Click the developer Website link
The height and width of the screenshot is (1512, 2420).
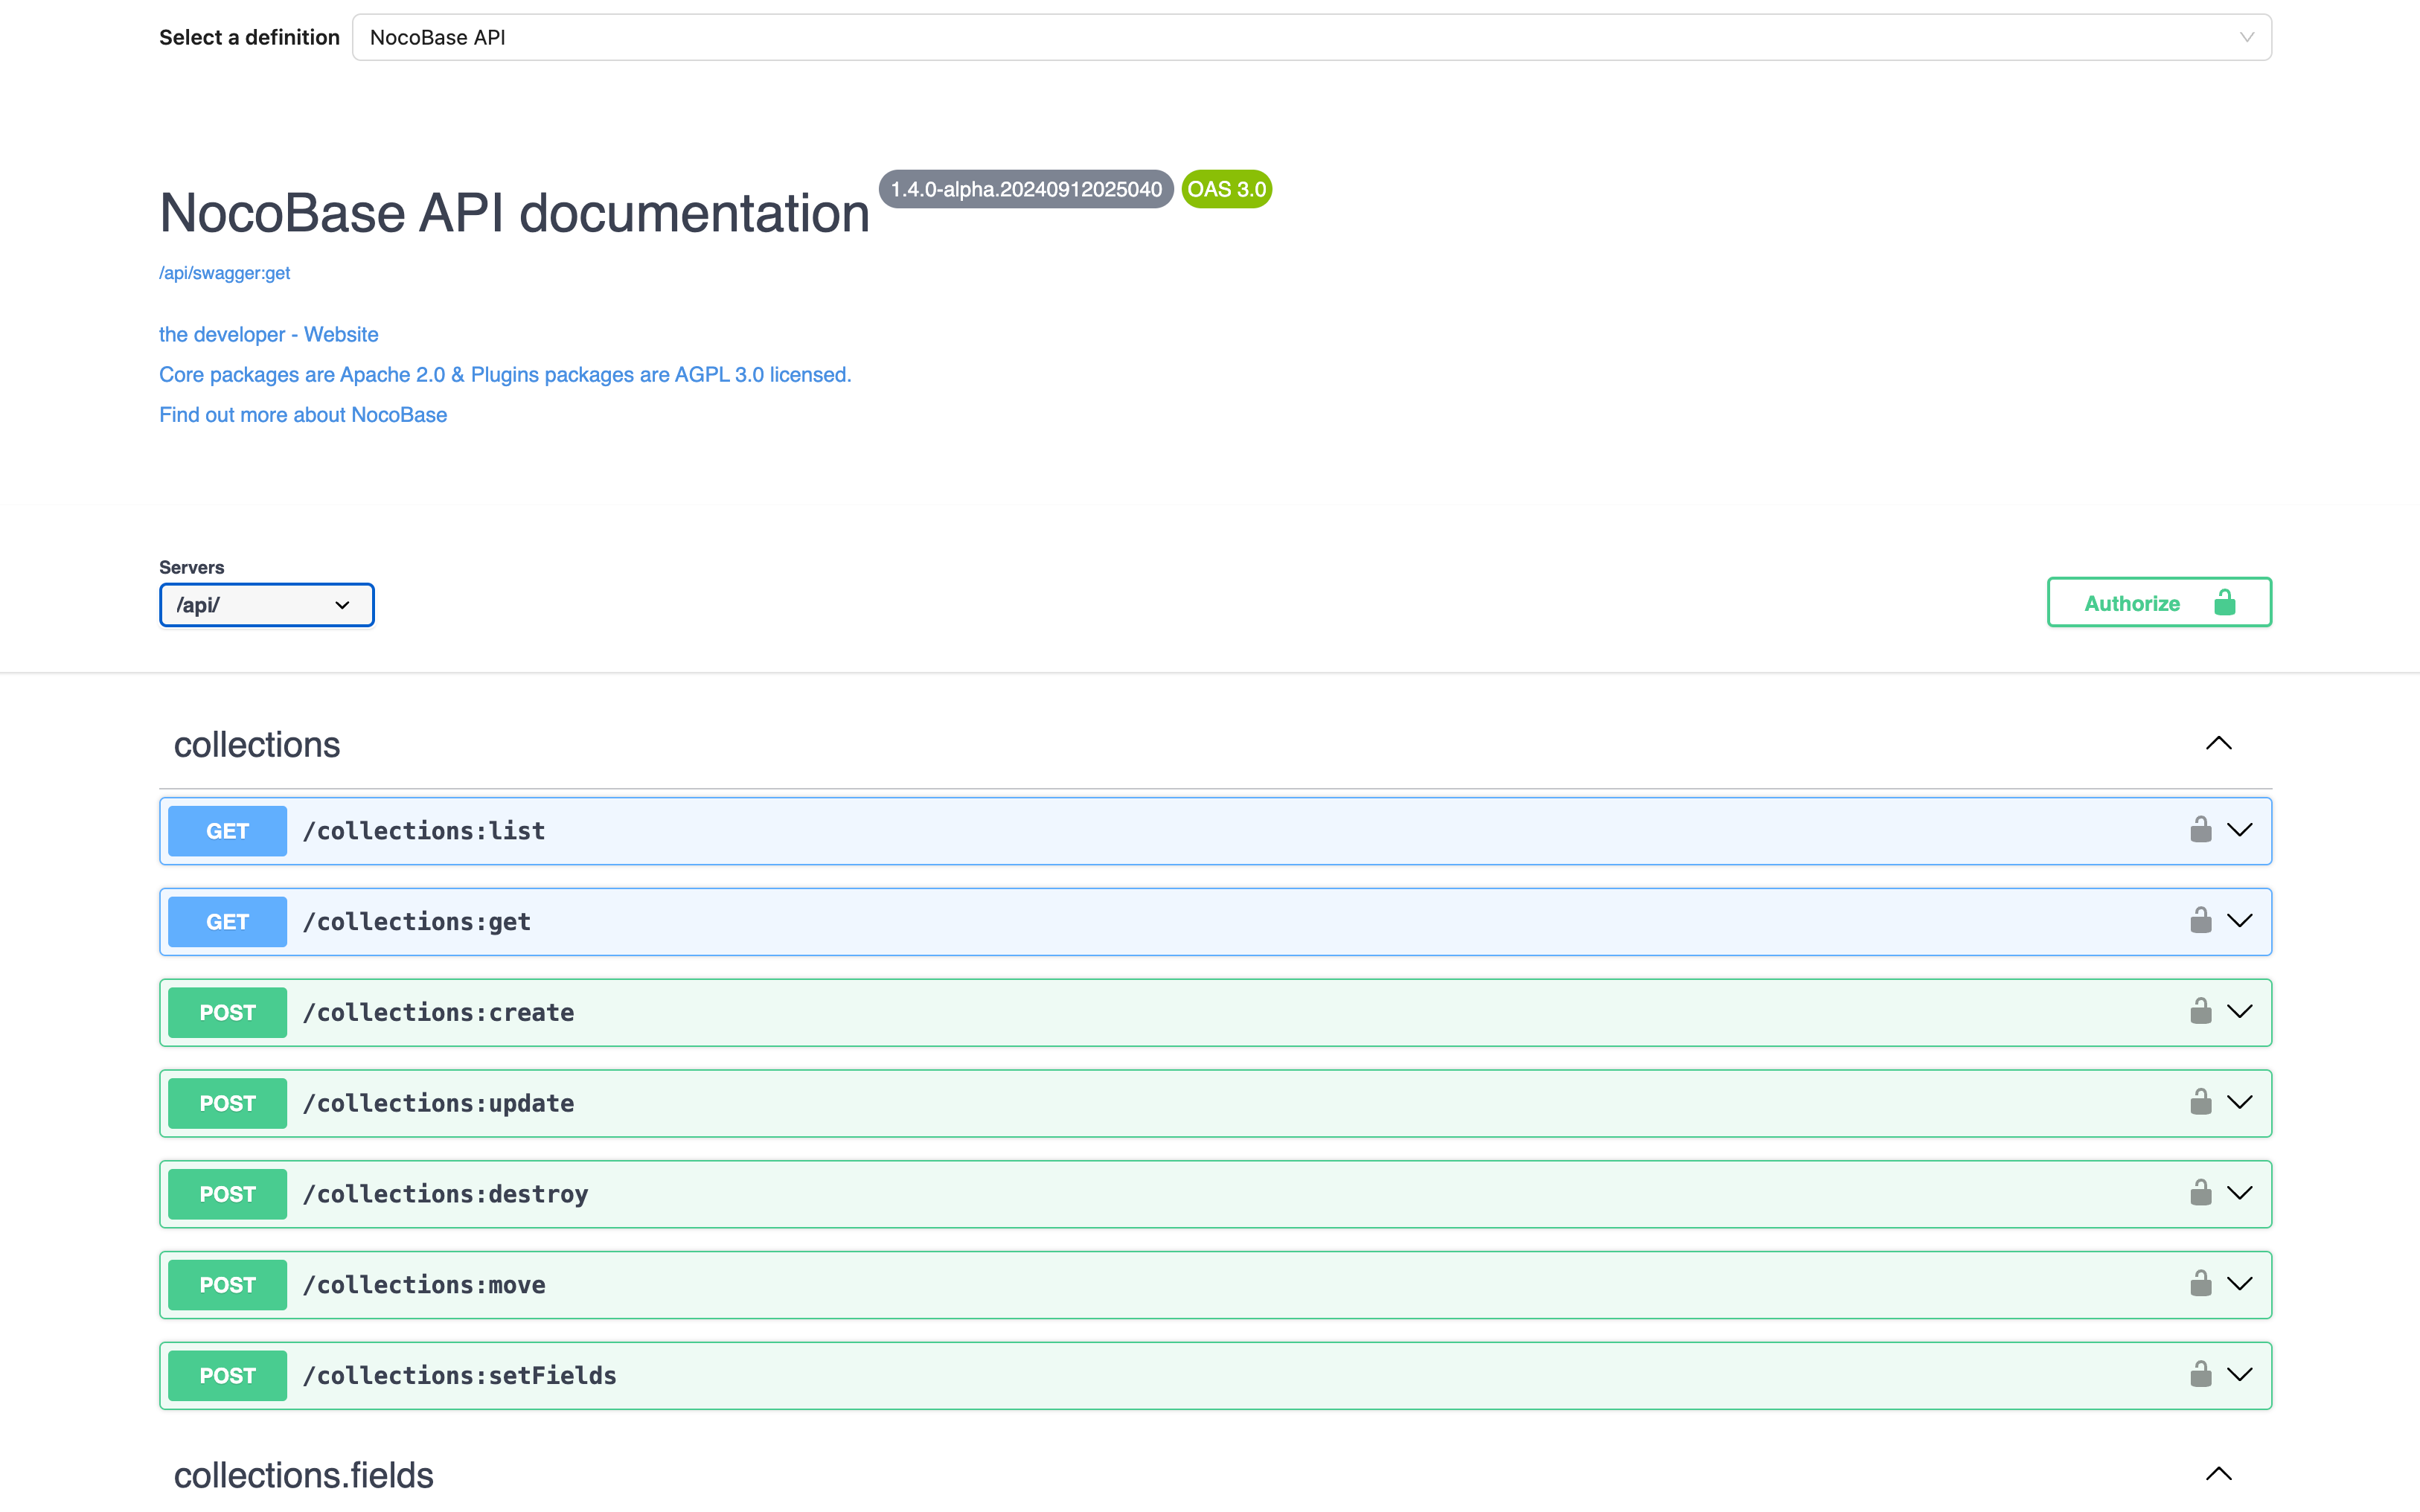(x=269, y=334)
